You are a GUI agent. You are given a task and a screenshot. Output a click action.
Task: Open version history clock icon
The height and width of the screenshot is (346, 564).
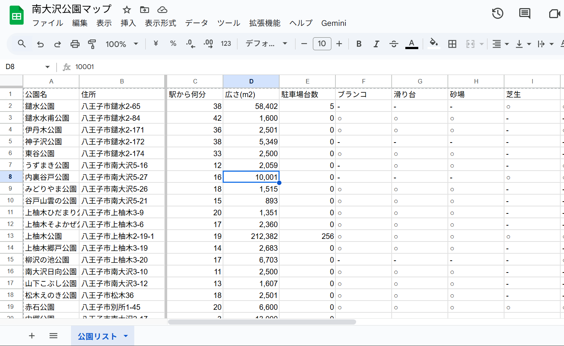[x=498, y=14]
